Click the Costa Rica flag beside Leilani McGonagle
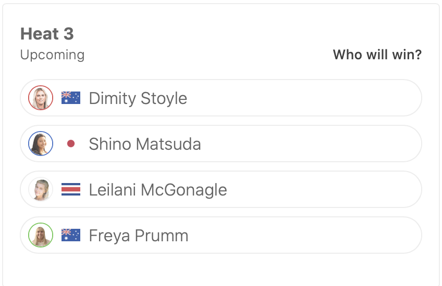Image resolution: width=442 pixels, height=286 pixels. pyautogui.click(x=71, y=189)
